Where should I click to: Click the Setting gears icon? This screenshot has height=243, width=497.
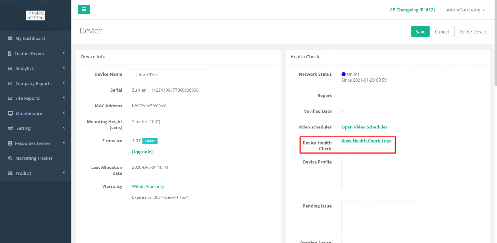[10, 128]
